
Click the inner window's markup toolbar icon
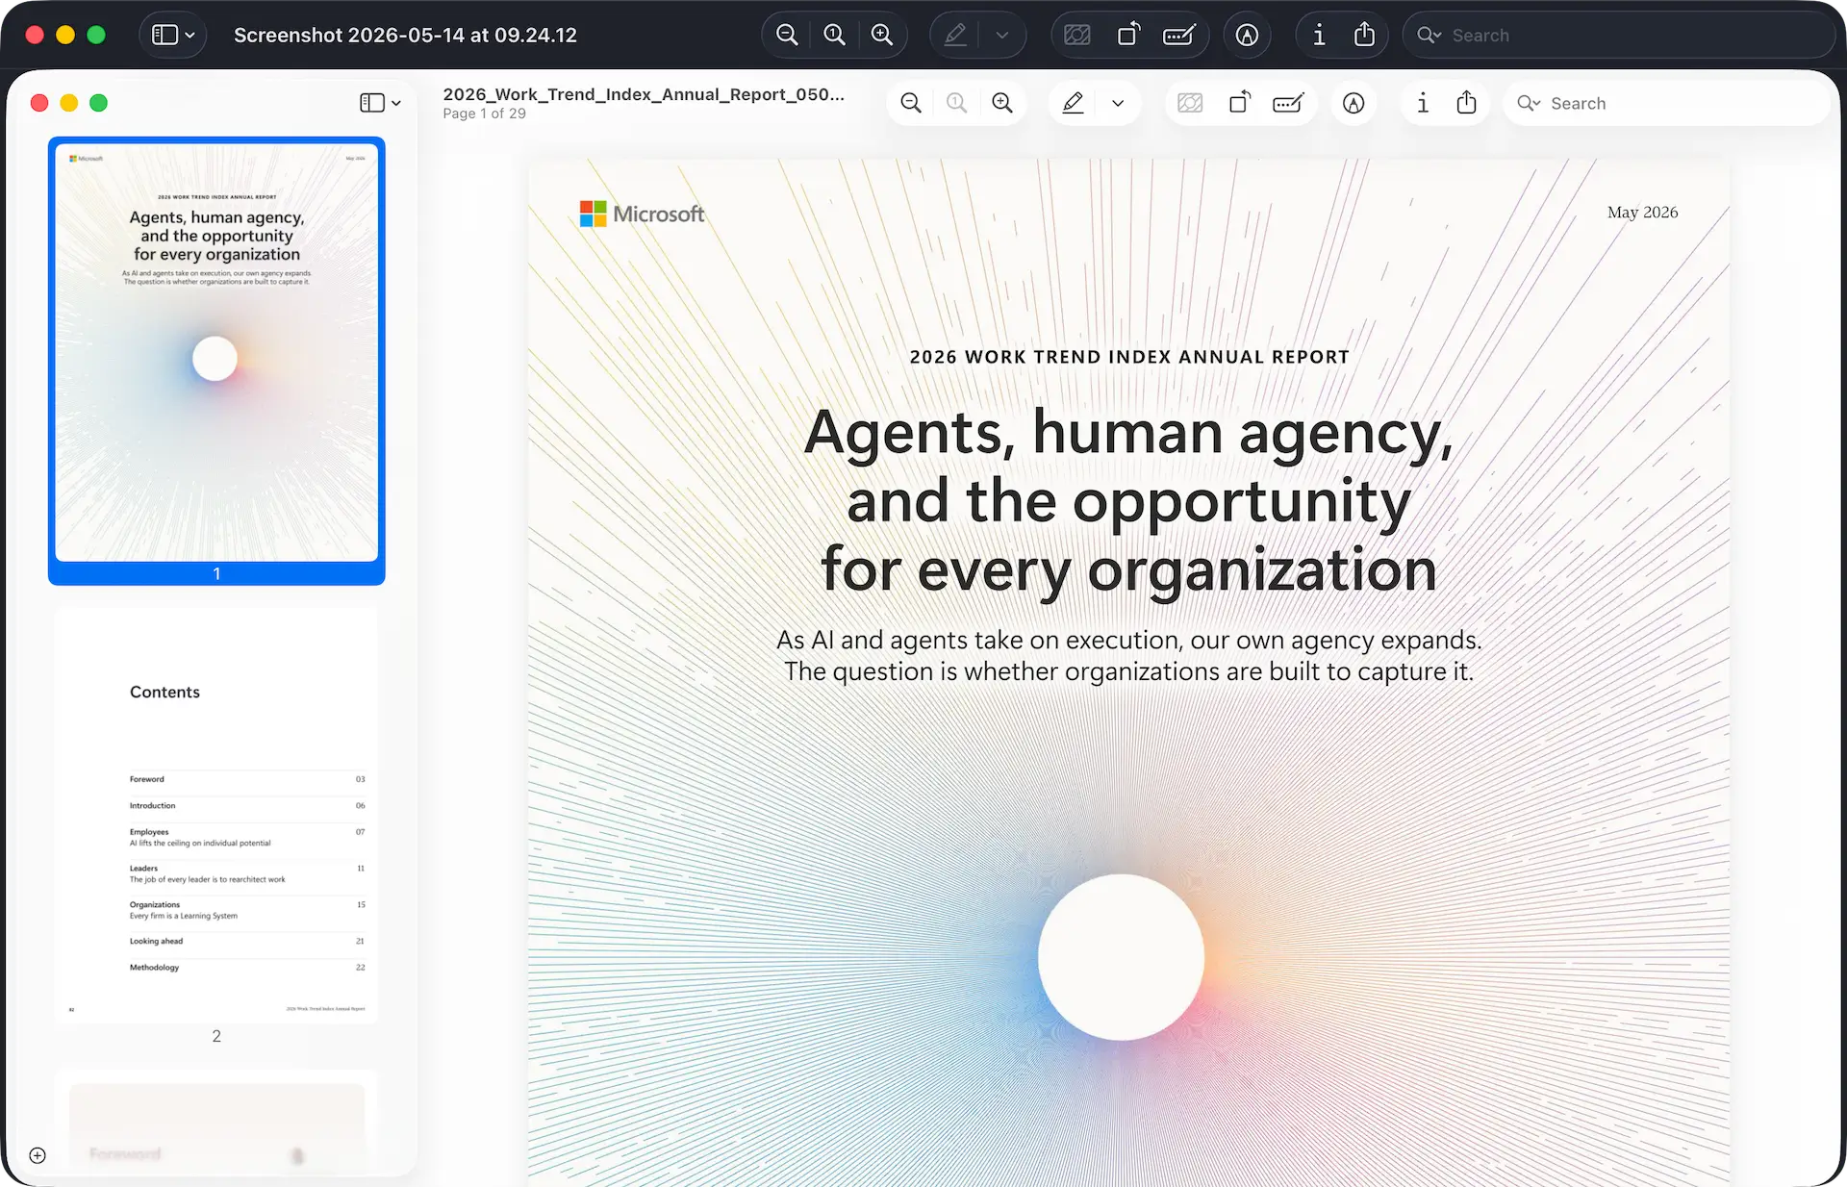[1354, 103]
